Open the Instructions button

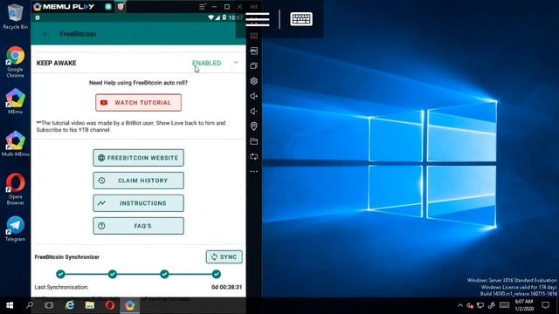pyautogui.click(x=138, y=203)
